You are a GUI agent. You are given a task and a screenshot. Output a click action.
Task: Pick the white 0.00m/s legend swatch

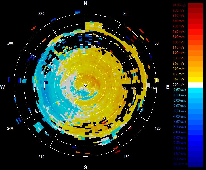coord(196,85)
